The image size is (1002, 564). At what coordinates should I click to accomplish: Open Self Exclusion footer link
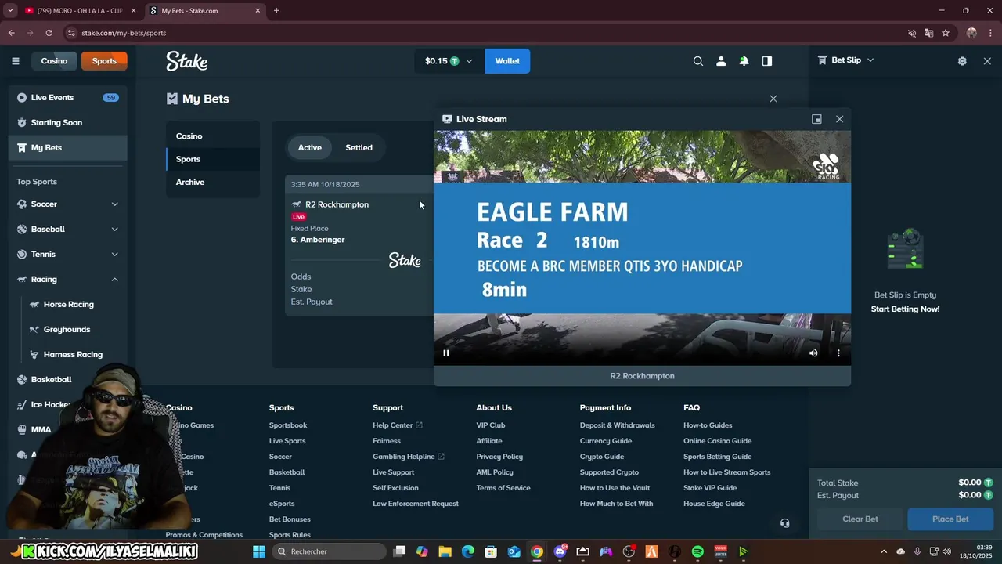click(x=395, y=488)
